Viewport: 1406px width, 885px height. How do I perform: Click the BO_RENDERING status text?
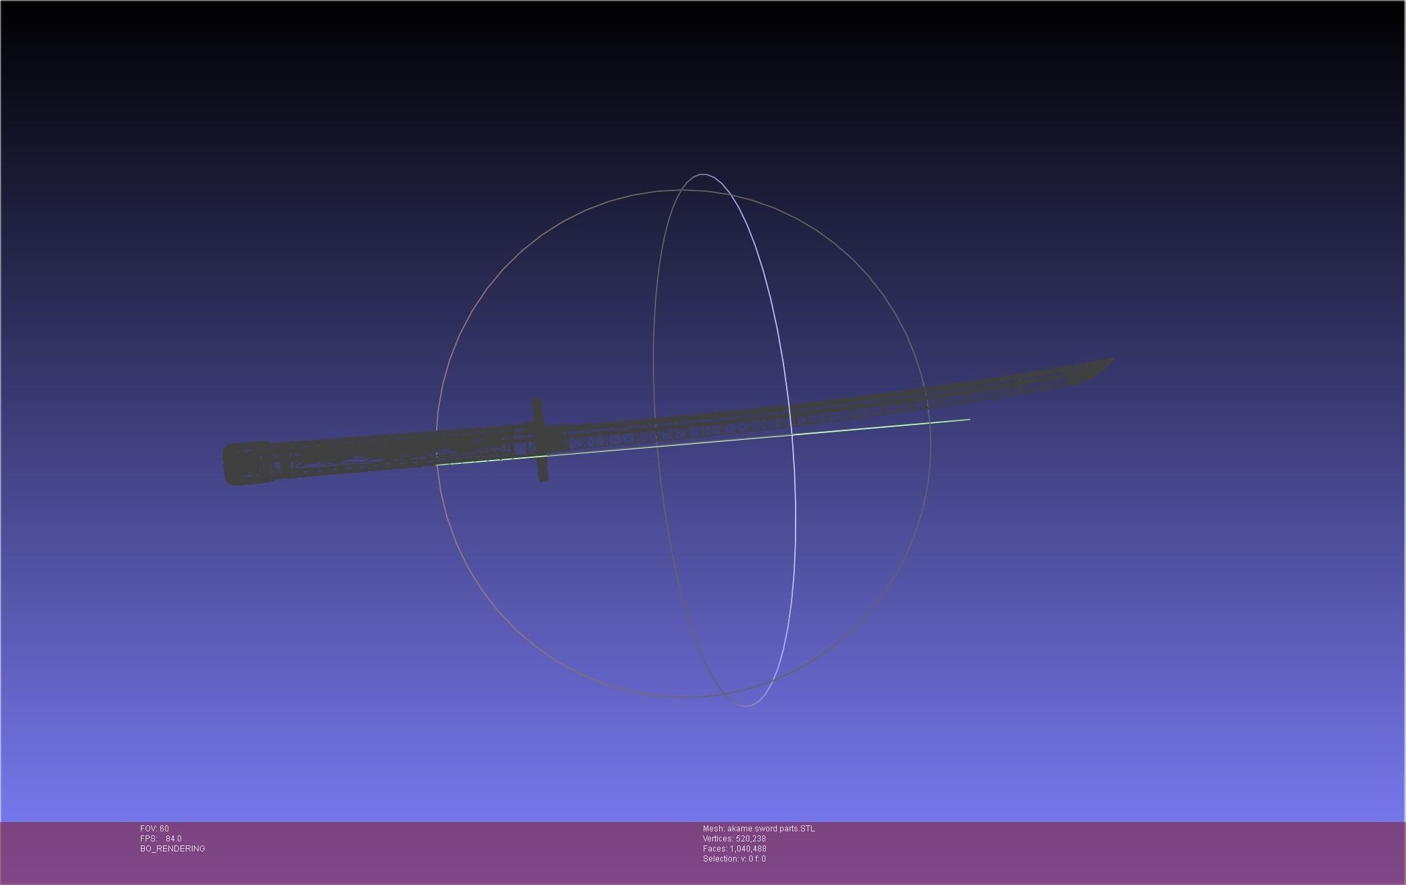click(x=172, y=849)
